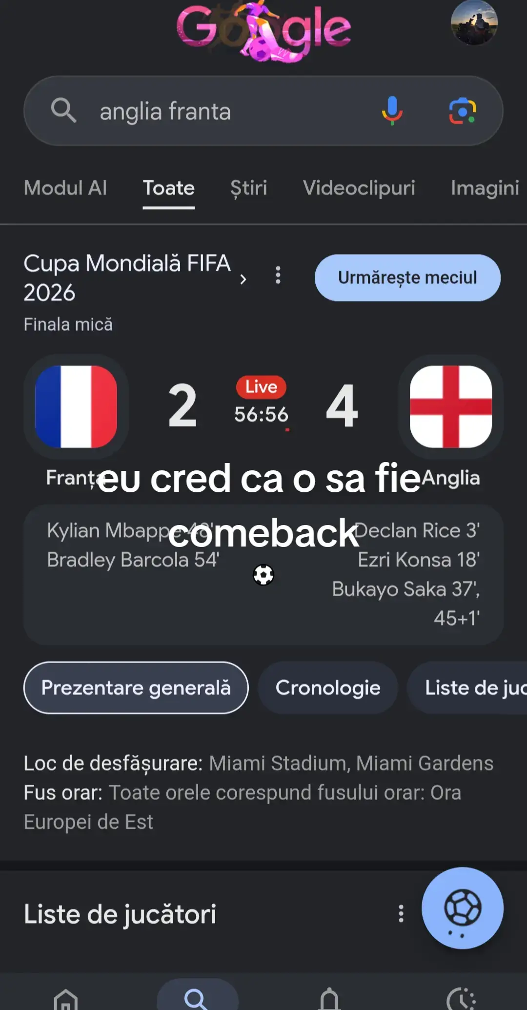Switch to the Știri tab
This screenshot has width=527, height=1010.
click(x=249, y=188)
